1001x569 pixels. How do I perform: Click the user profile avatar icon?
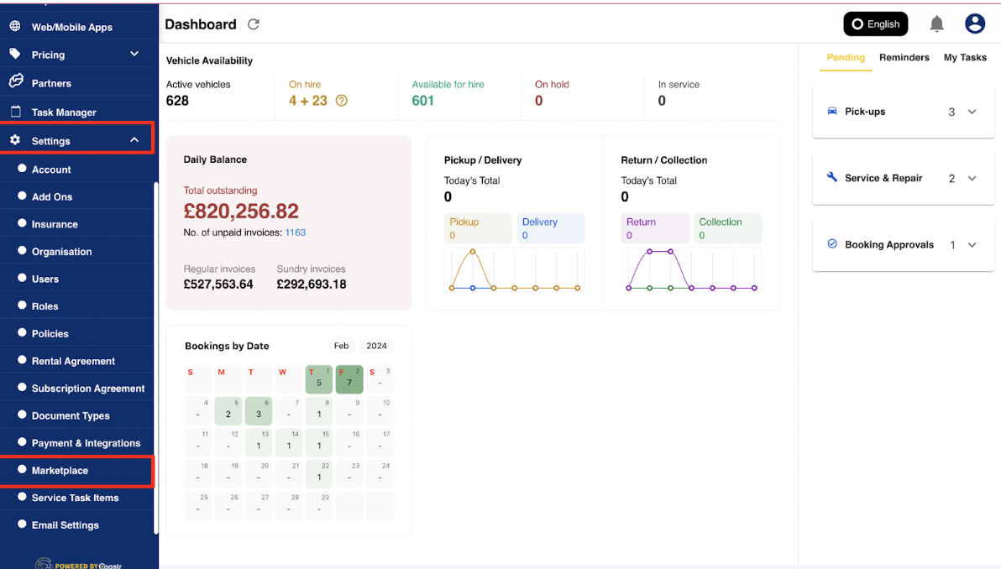[975, 23]
